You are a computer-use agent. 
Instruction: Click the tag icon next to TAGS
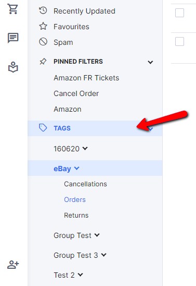click(x=43, y=128)
